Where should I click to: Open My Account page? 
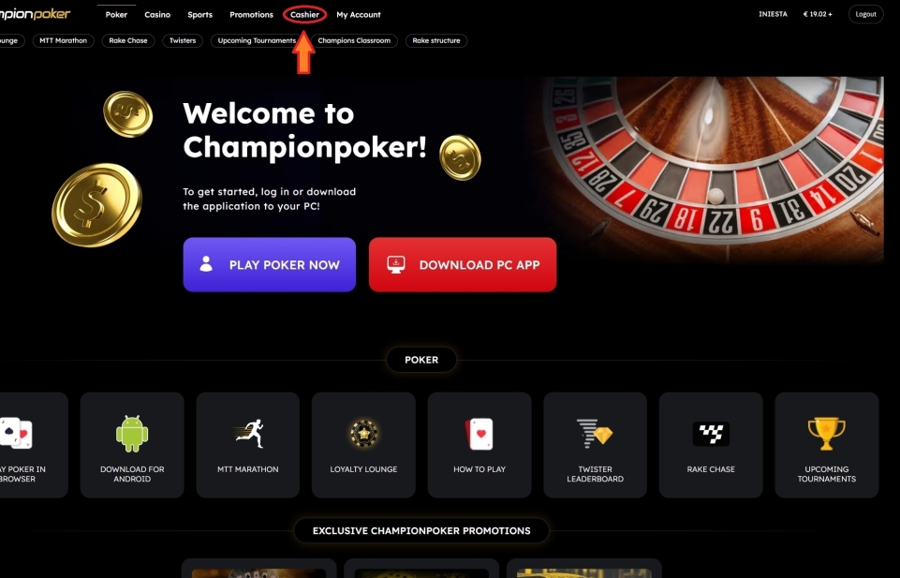tap(359, 14)
